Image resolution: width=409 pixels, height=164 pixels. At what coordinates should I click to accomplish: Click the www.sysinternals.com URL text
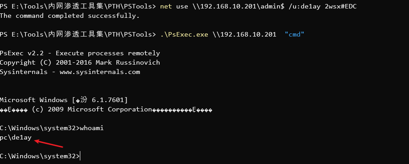pos(99,72)
